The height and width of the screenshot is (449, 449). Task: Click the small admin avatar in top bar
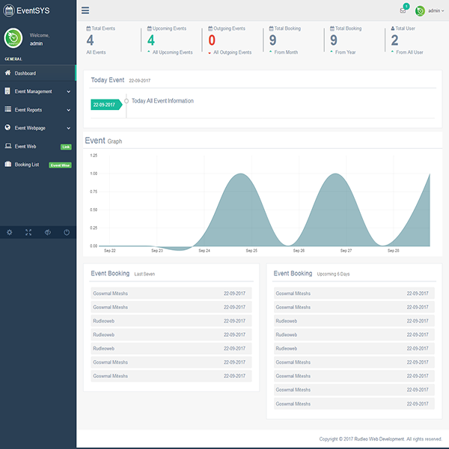[x=420, y=11]
